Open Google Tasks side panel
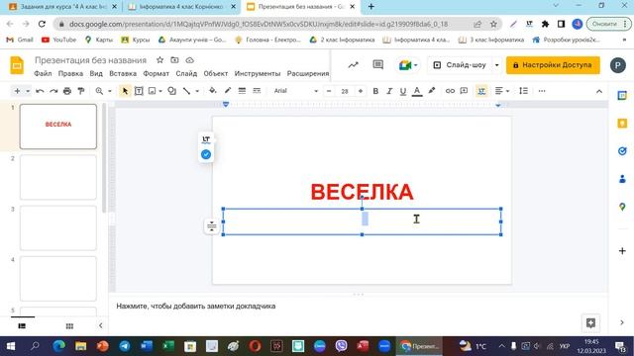Viewport: 634px width, 356px height. 622,151
